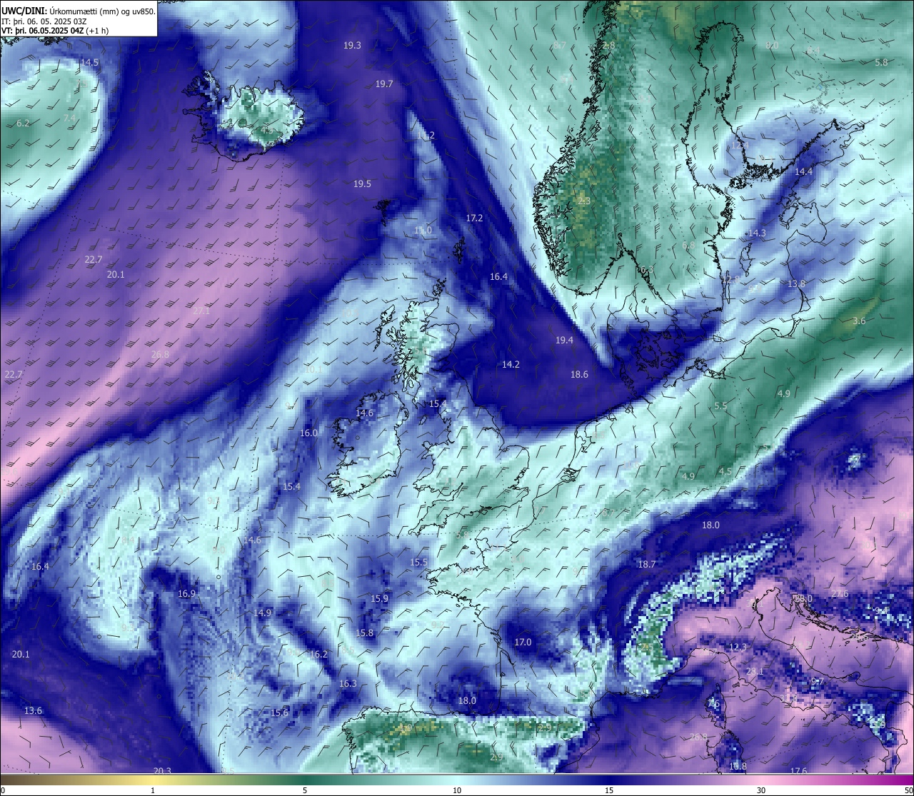
Task: Click the IT initial time line 03Z
Action: tap(44, 21)
